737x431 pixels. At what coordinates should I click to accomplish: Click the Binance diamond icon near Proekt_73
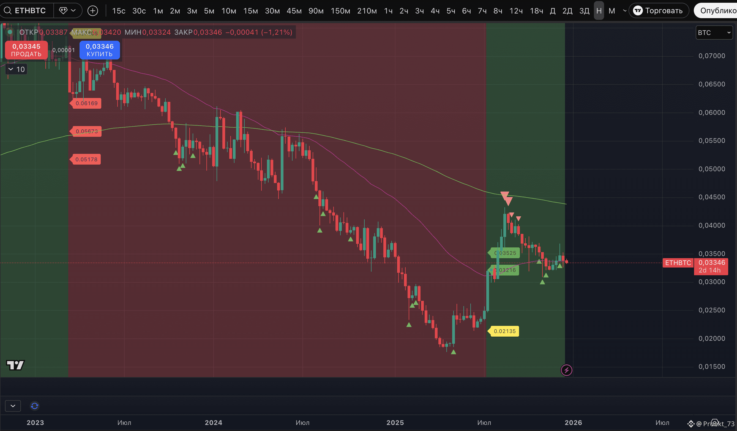coord(691,424)
